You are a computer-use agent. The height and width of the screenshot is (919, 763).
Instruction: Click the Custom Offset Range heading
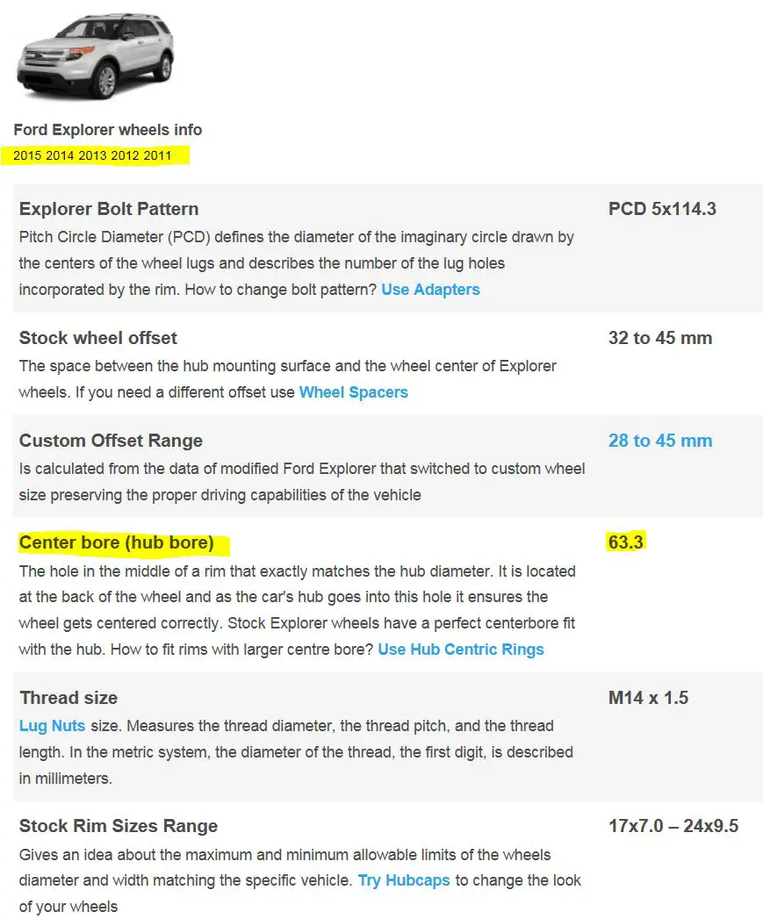(111, 441)
